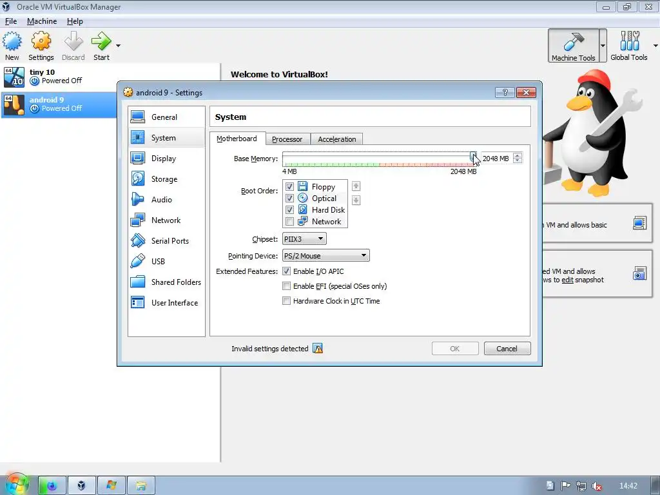The width and height of the screenshot is (660, 495).
Task: Decrease base memory with spinner down arrow
Action: pos(518,160)
